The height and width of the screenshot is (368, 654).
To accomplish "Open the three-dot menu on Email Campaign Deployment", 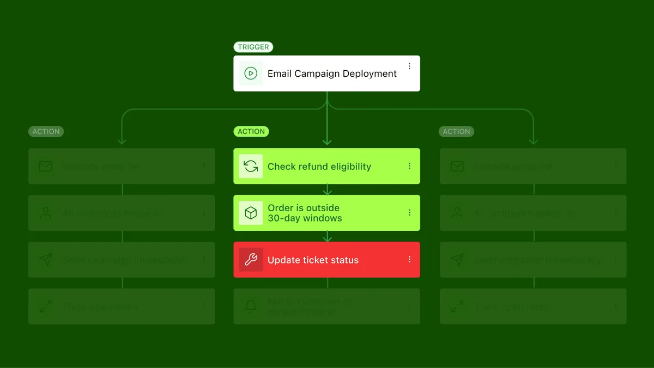I will pos(409,66).
